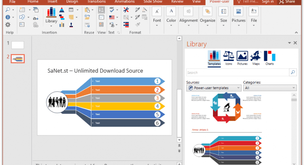Select the Icons library category

coord(228,58)
